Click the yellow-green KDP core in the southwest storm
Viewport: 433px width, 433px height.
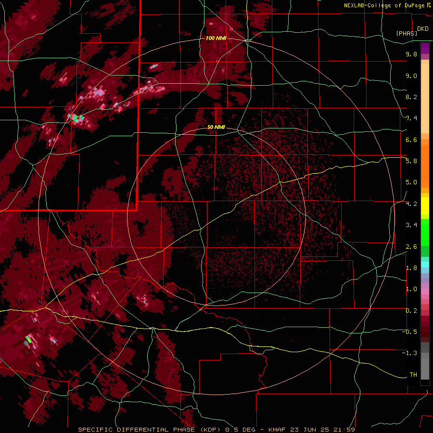[28, 339]
